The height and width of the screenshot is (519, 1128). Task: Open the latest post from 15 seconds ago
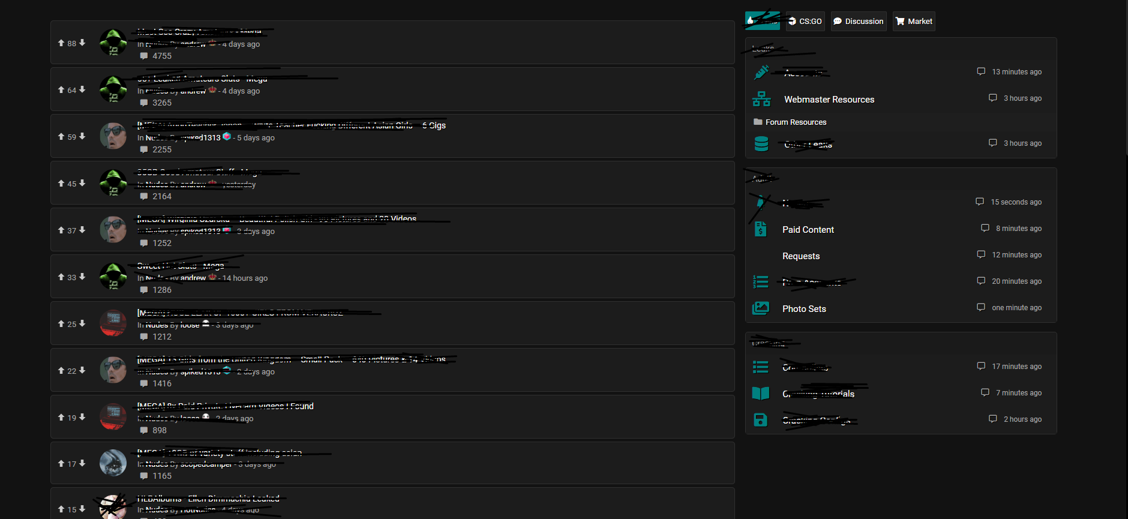pos(1015,202)
